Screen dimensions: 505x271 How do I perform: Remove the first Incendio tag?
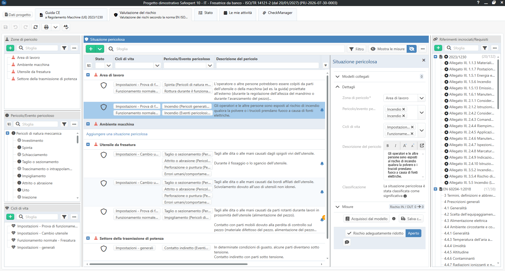coord(403,109)
